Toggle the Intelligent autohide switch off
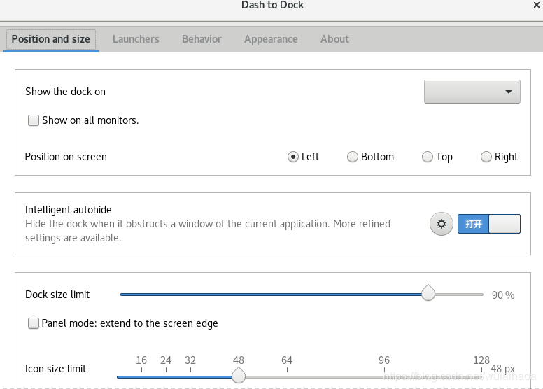This screenshot has width=543, height=389. click(x=489, y=224)
